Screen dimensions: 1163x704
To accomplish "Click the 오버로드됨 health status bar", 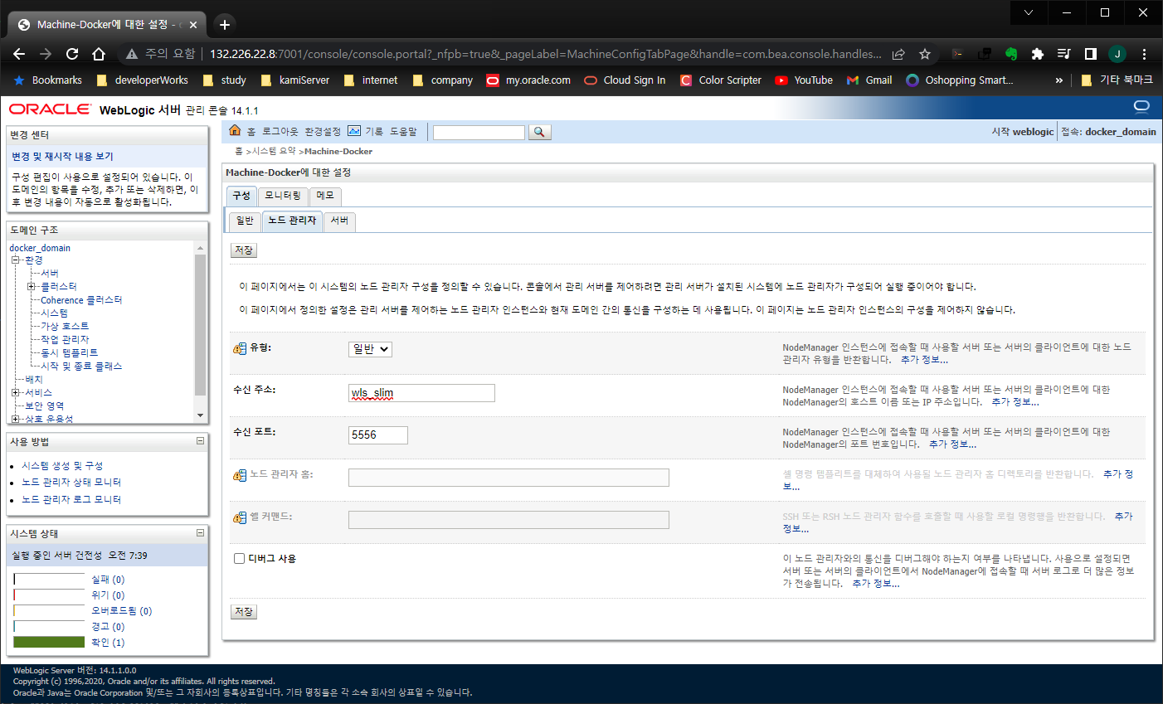I will (50, 611).
